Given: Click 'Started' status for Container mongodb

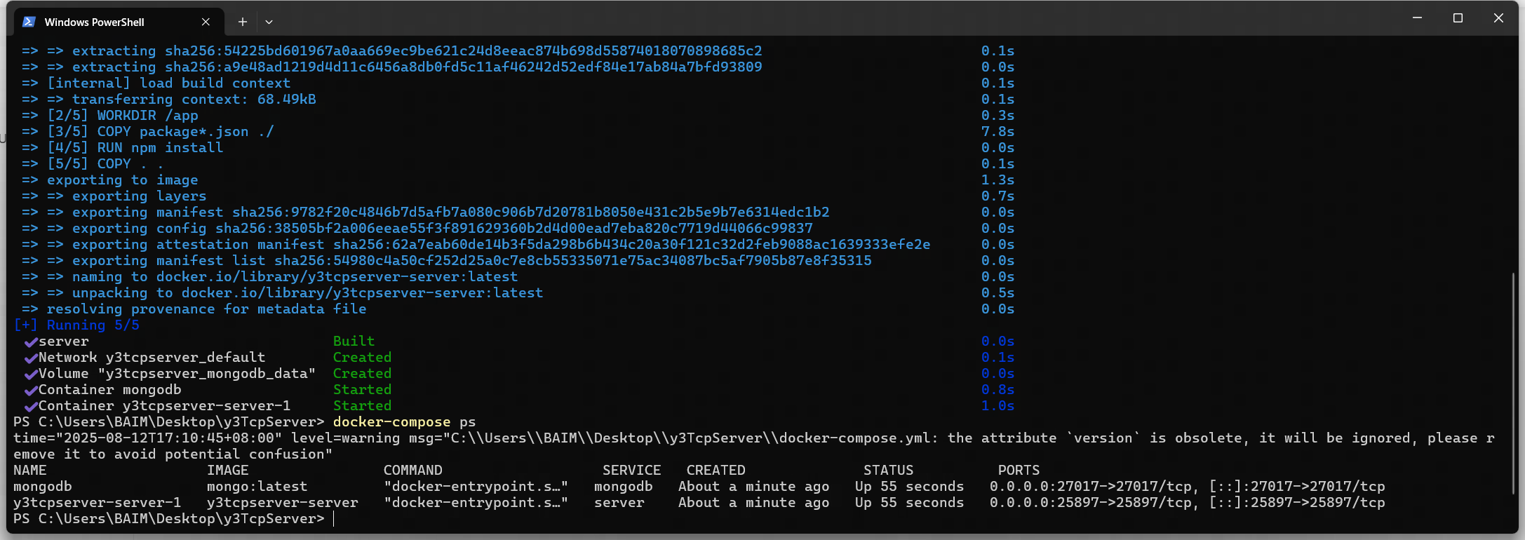Looking at the screenshot, I should click(x=362, y=390).
